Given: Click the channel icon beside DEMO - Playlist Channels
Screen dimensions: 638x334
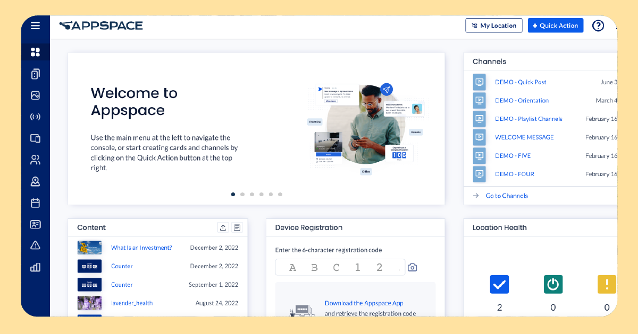Looking at the screenshot, I should 480,119.
